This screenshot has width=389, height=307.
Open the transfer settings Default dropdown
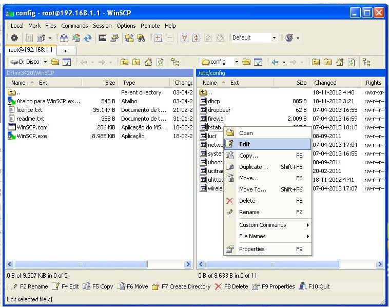click(x=274, y=38)
